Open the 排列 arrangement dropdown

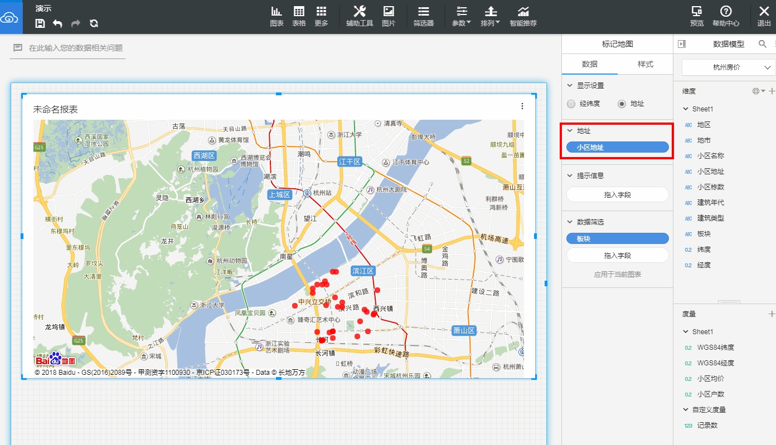coord(491,17)
